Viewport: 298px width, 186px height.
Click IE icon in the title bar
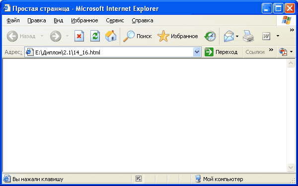tap(7, 8)
